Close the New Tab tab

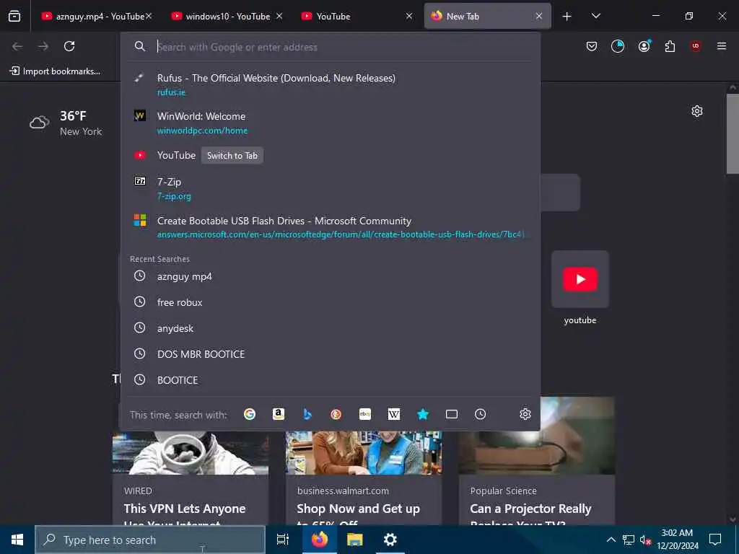[x=538, y=16]
